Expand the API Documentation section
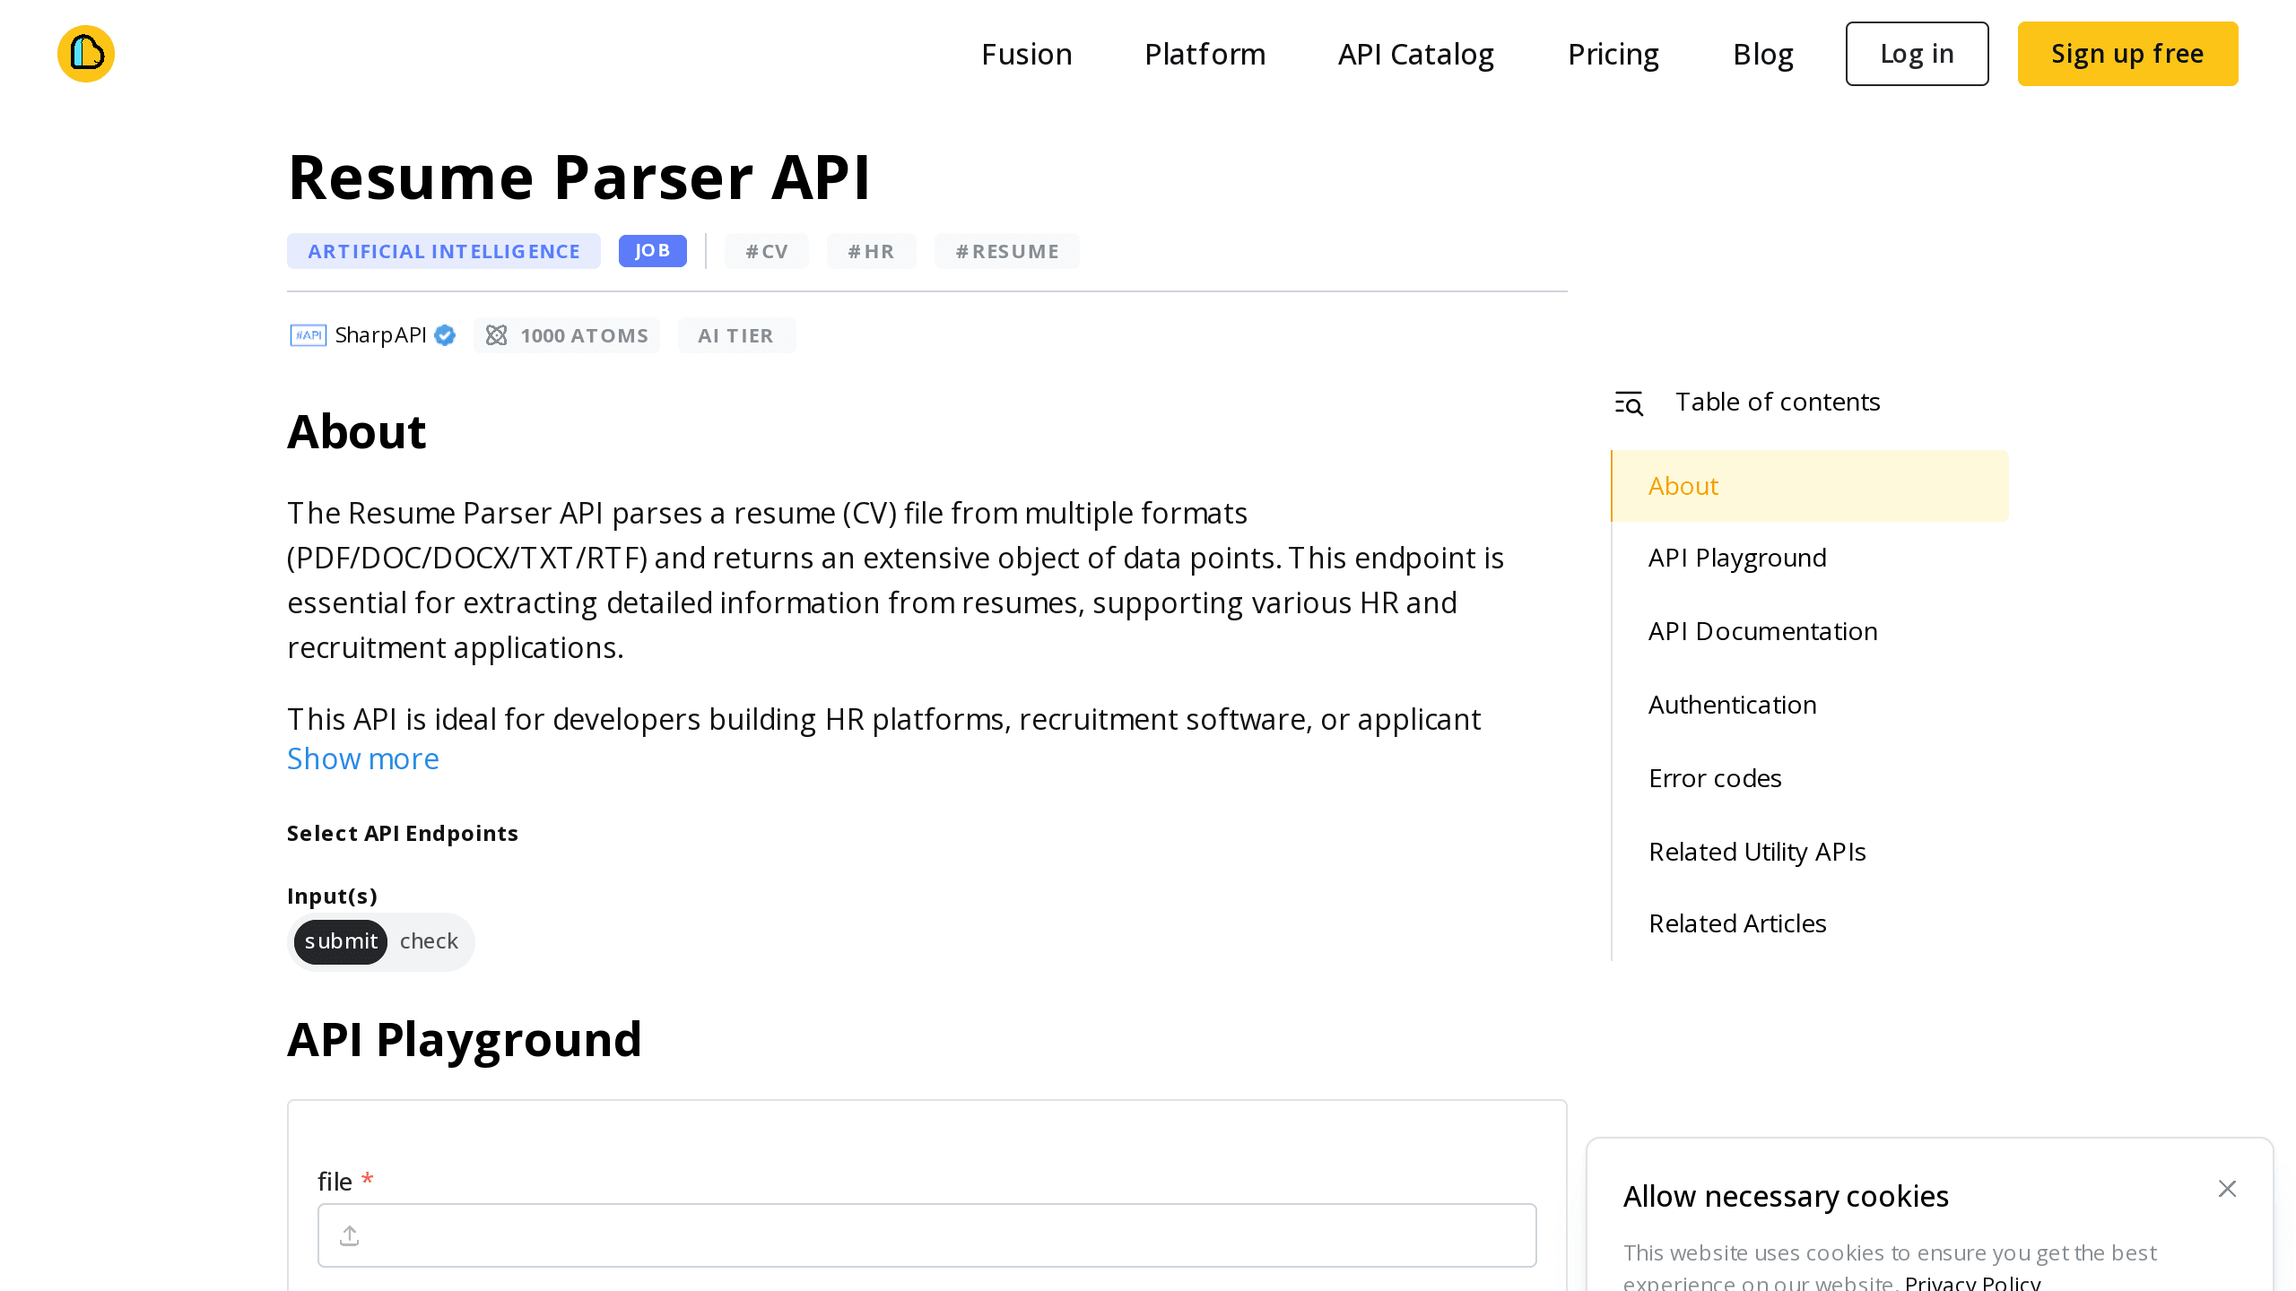2296x1291 pixels. [1761, 629]
